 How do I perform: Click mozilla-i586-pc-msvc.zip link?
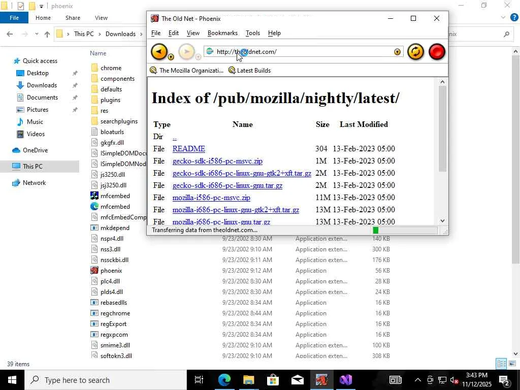[x=211, y=198]
